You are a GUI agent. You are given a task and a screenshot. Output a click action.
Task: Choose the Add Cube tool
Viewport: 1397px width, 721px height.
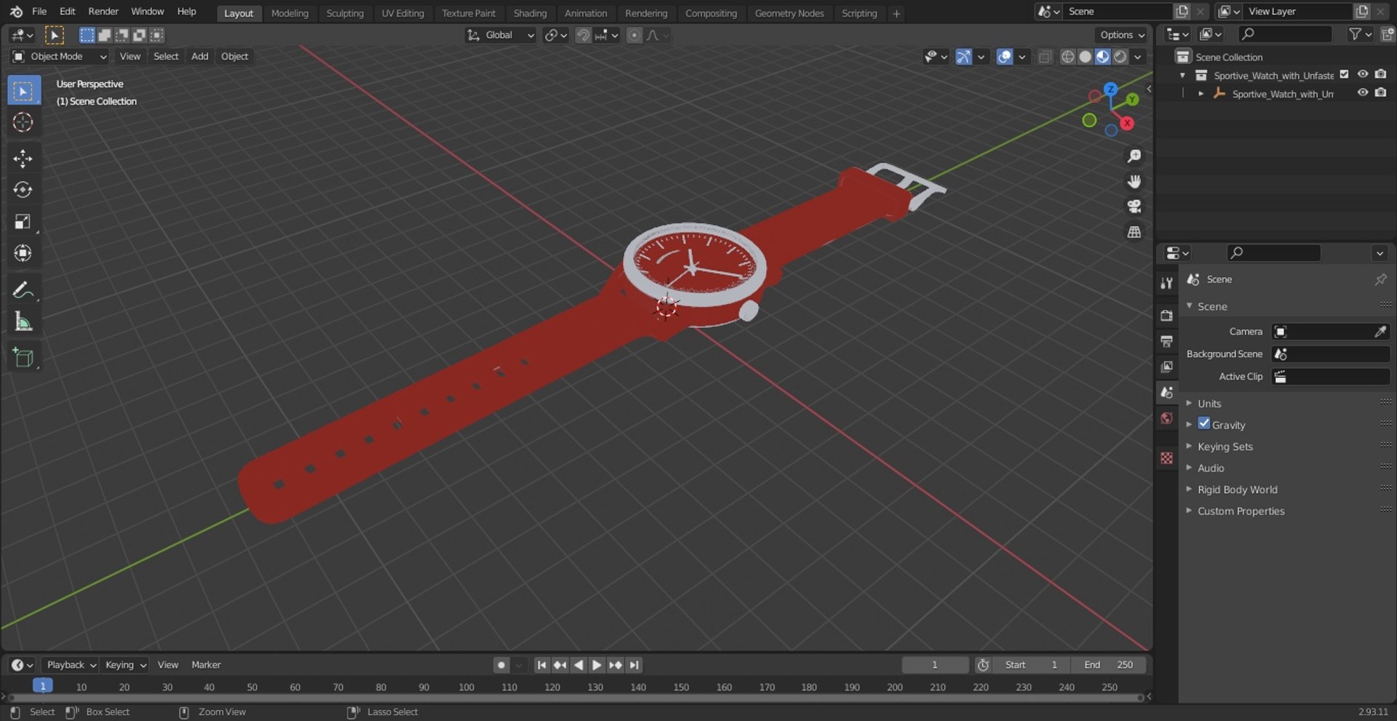point(23,357)
